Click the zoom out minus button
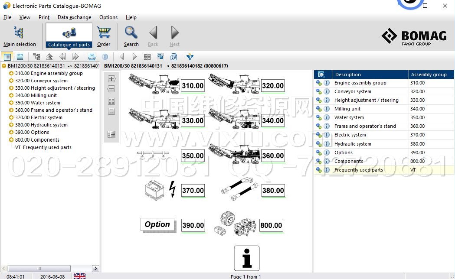The width and height of the screenshot is (455, 279). (111, 89)
